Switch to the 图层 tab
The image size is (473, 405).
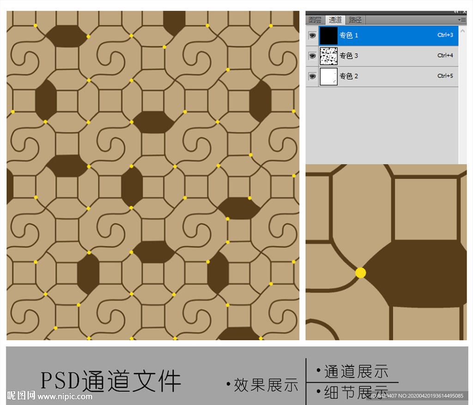(x=315, y=20)
